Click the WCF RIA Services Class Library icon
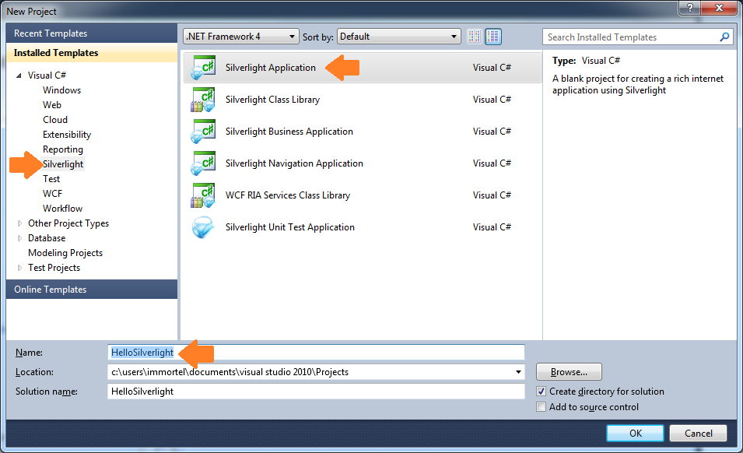 point(203,195)
